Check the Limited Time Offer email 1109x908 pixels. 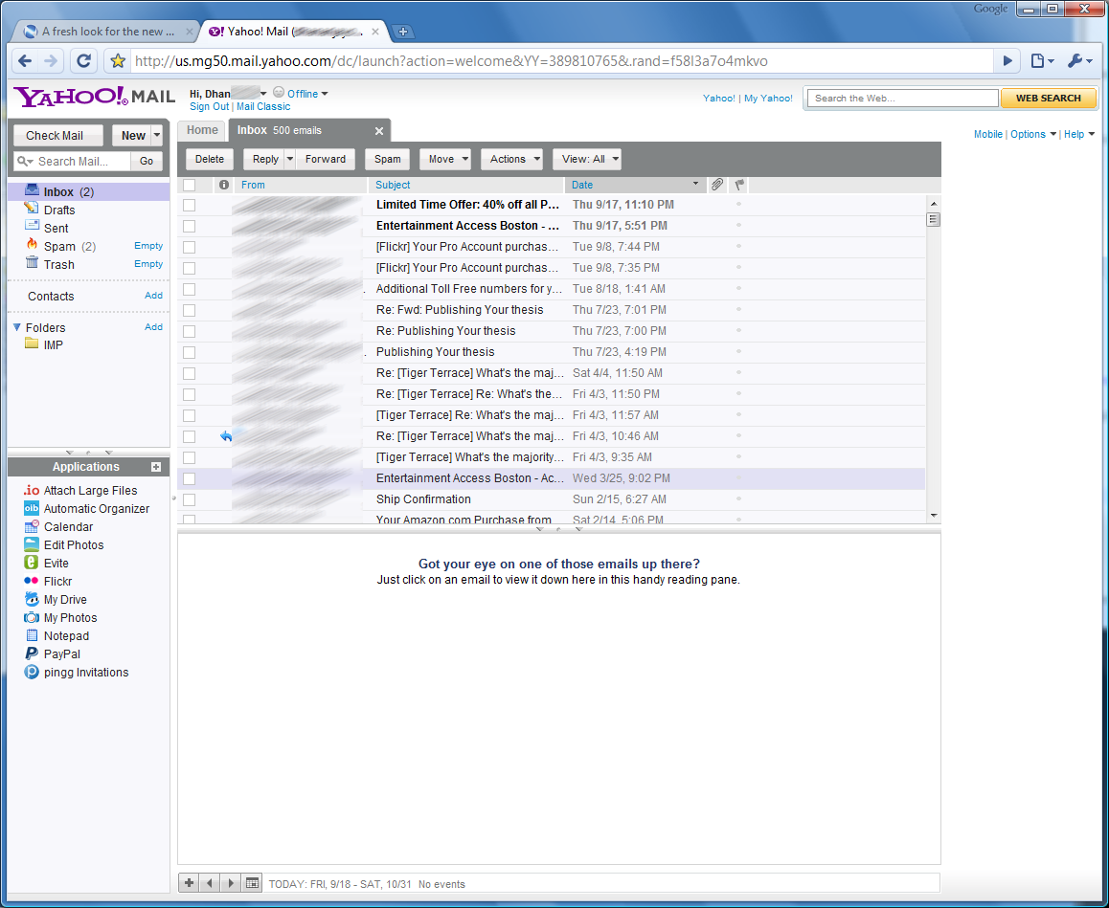pyautogui.click(x=189, y=205)
